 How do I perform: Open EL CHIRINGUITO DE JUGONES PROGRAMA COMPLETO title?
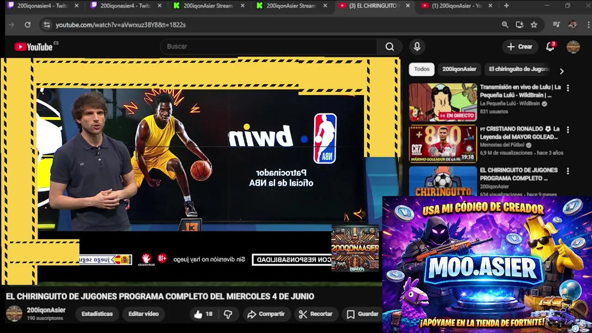tap(518, 174)
